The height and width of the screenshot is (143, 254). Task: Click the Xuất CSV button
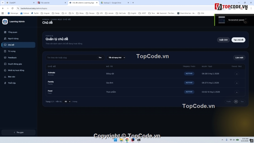point(223,40)
